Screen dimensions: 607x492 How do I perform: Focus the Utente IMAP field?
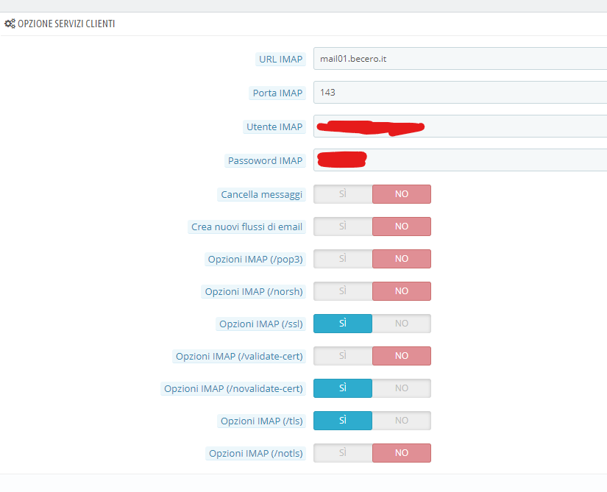[x=461, y=126]
